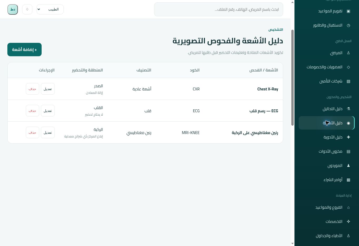This screenshot has height=246, width=359.
Task: Click the icon beside مخزون الأدوات
Action: coord(348,151)
